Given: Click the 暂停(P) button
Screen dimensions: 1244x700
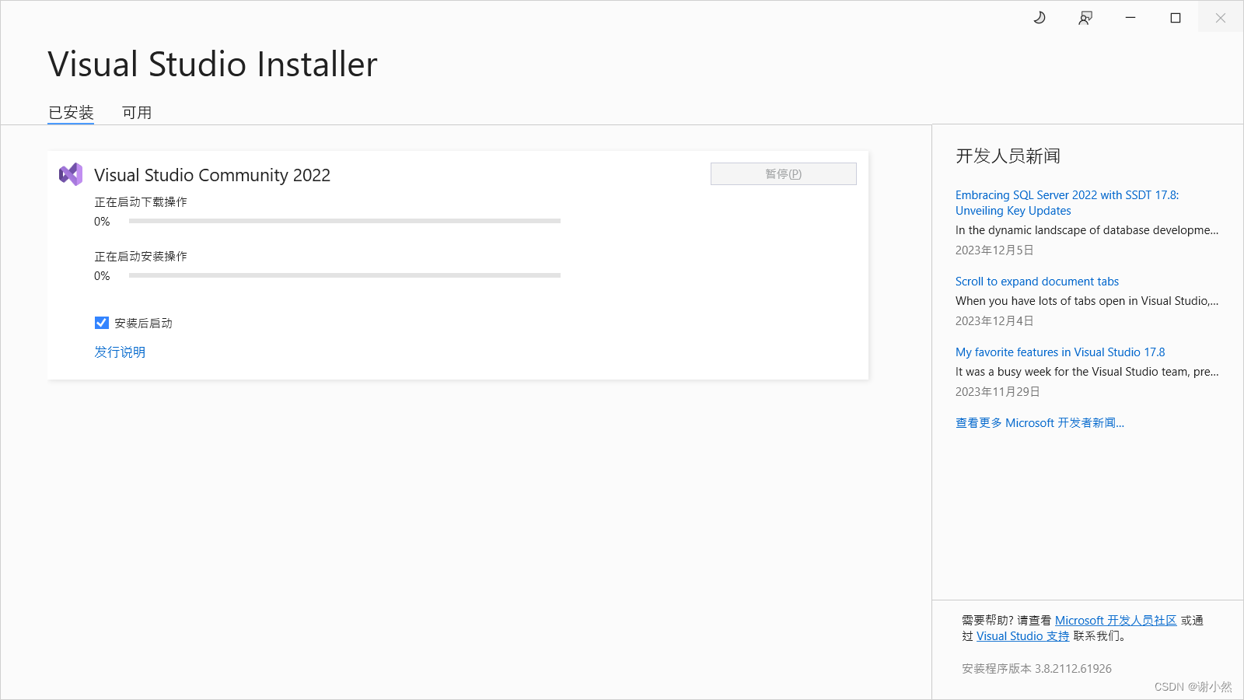Looking at the screenshot, I should [x=784, y=174].
